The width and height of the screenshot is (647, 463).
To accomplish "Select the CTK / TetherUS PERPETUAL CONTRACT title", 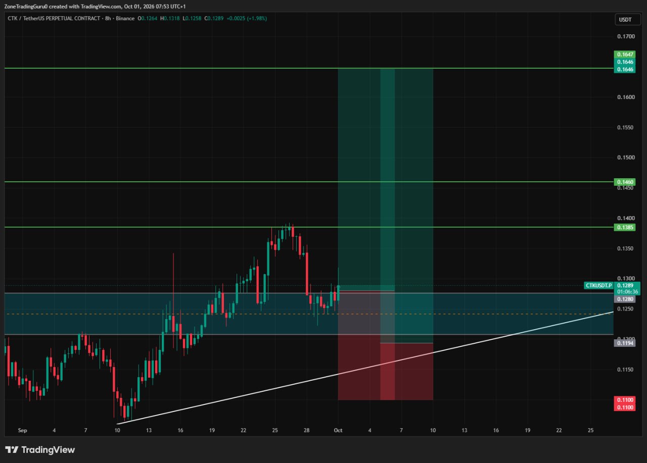I will pos(55,19).
